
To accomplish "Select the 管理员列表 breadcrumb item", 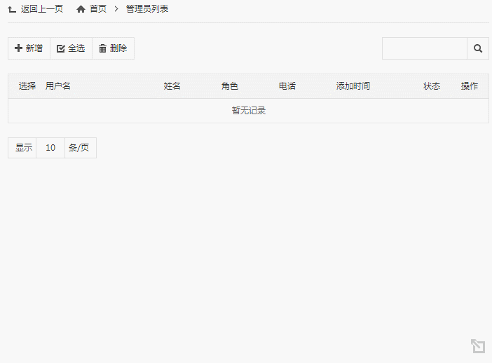I will click(x=147, y=9).
